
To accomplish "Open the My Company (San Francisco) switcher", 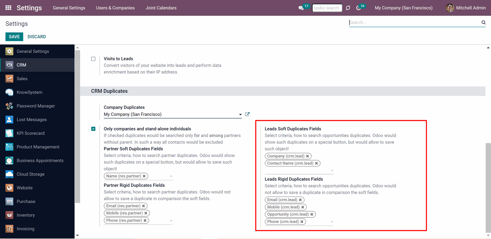I will 403,8.
